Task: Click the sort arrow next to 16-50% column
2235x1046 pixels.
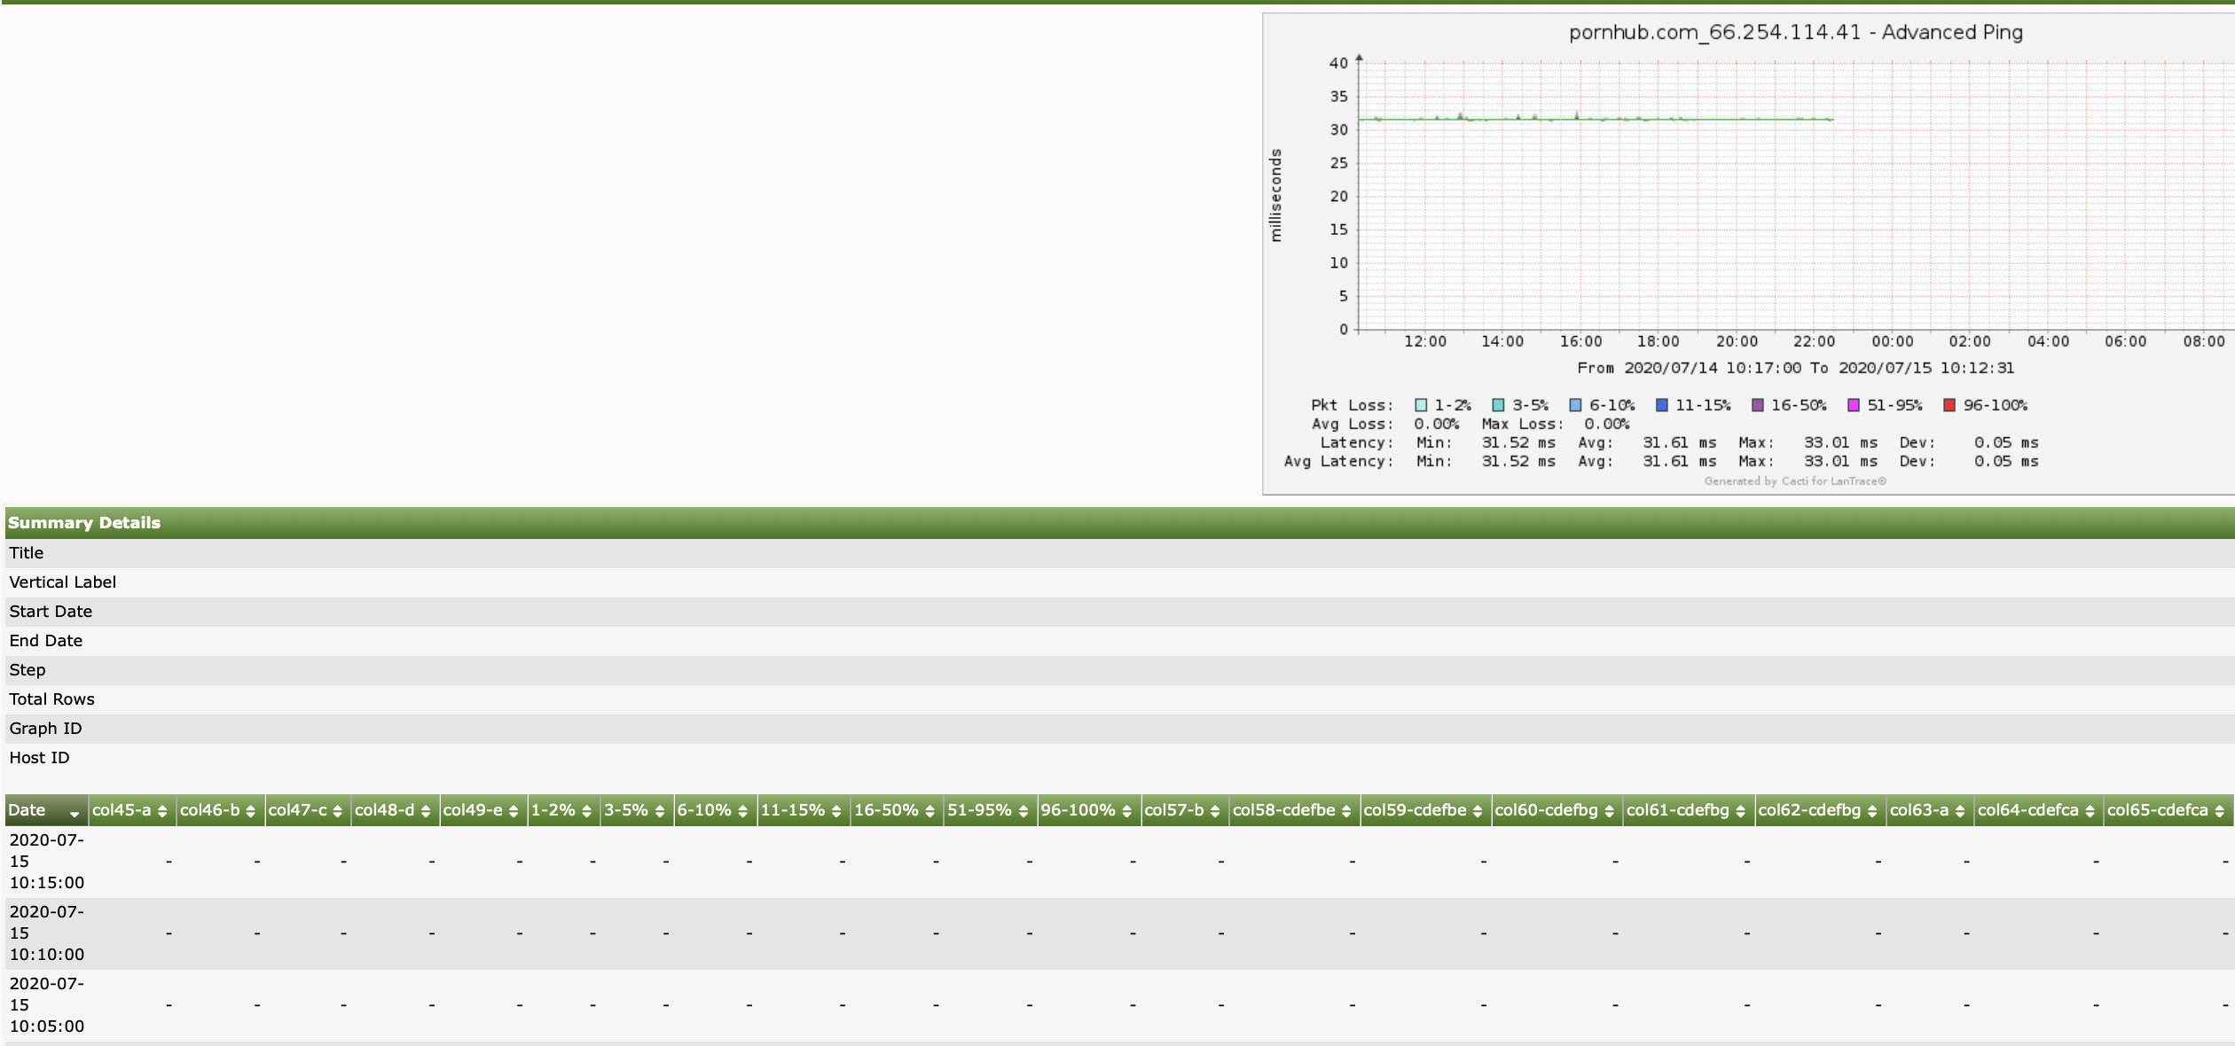Action: coord(929,809)
